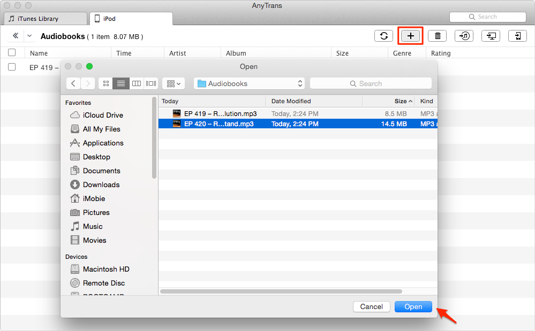Select All My Files in sidebar
The height and width of the screenshot is (331, 535).
(x=95, y=129)
